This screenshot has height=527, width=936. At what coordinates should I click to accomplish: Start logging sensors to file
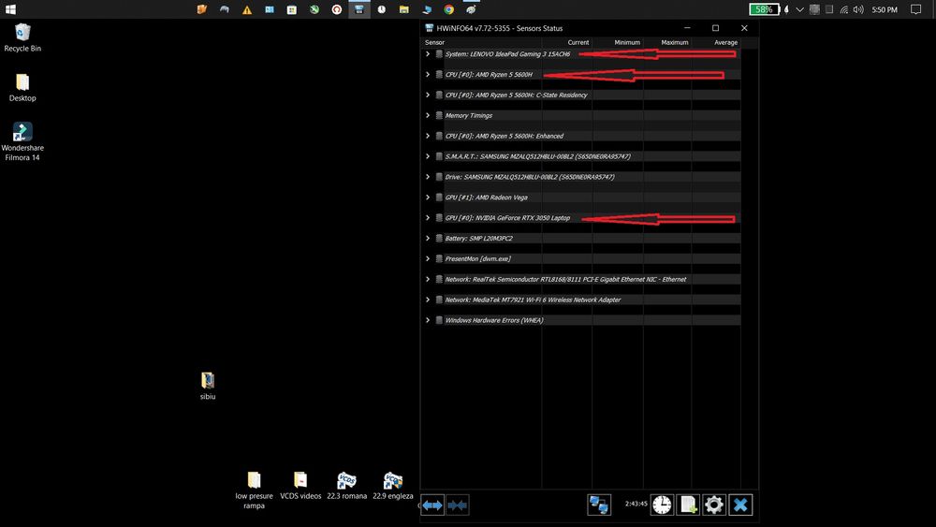pos(688,505)
